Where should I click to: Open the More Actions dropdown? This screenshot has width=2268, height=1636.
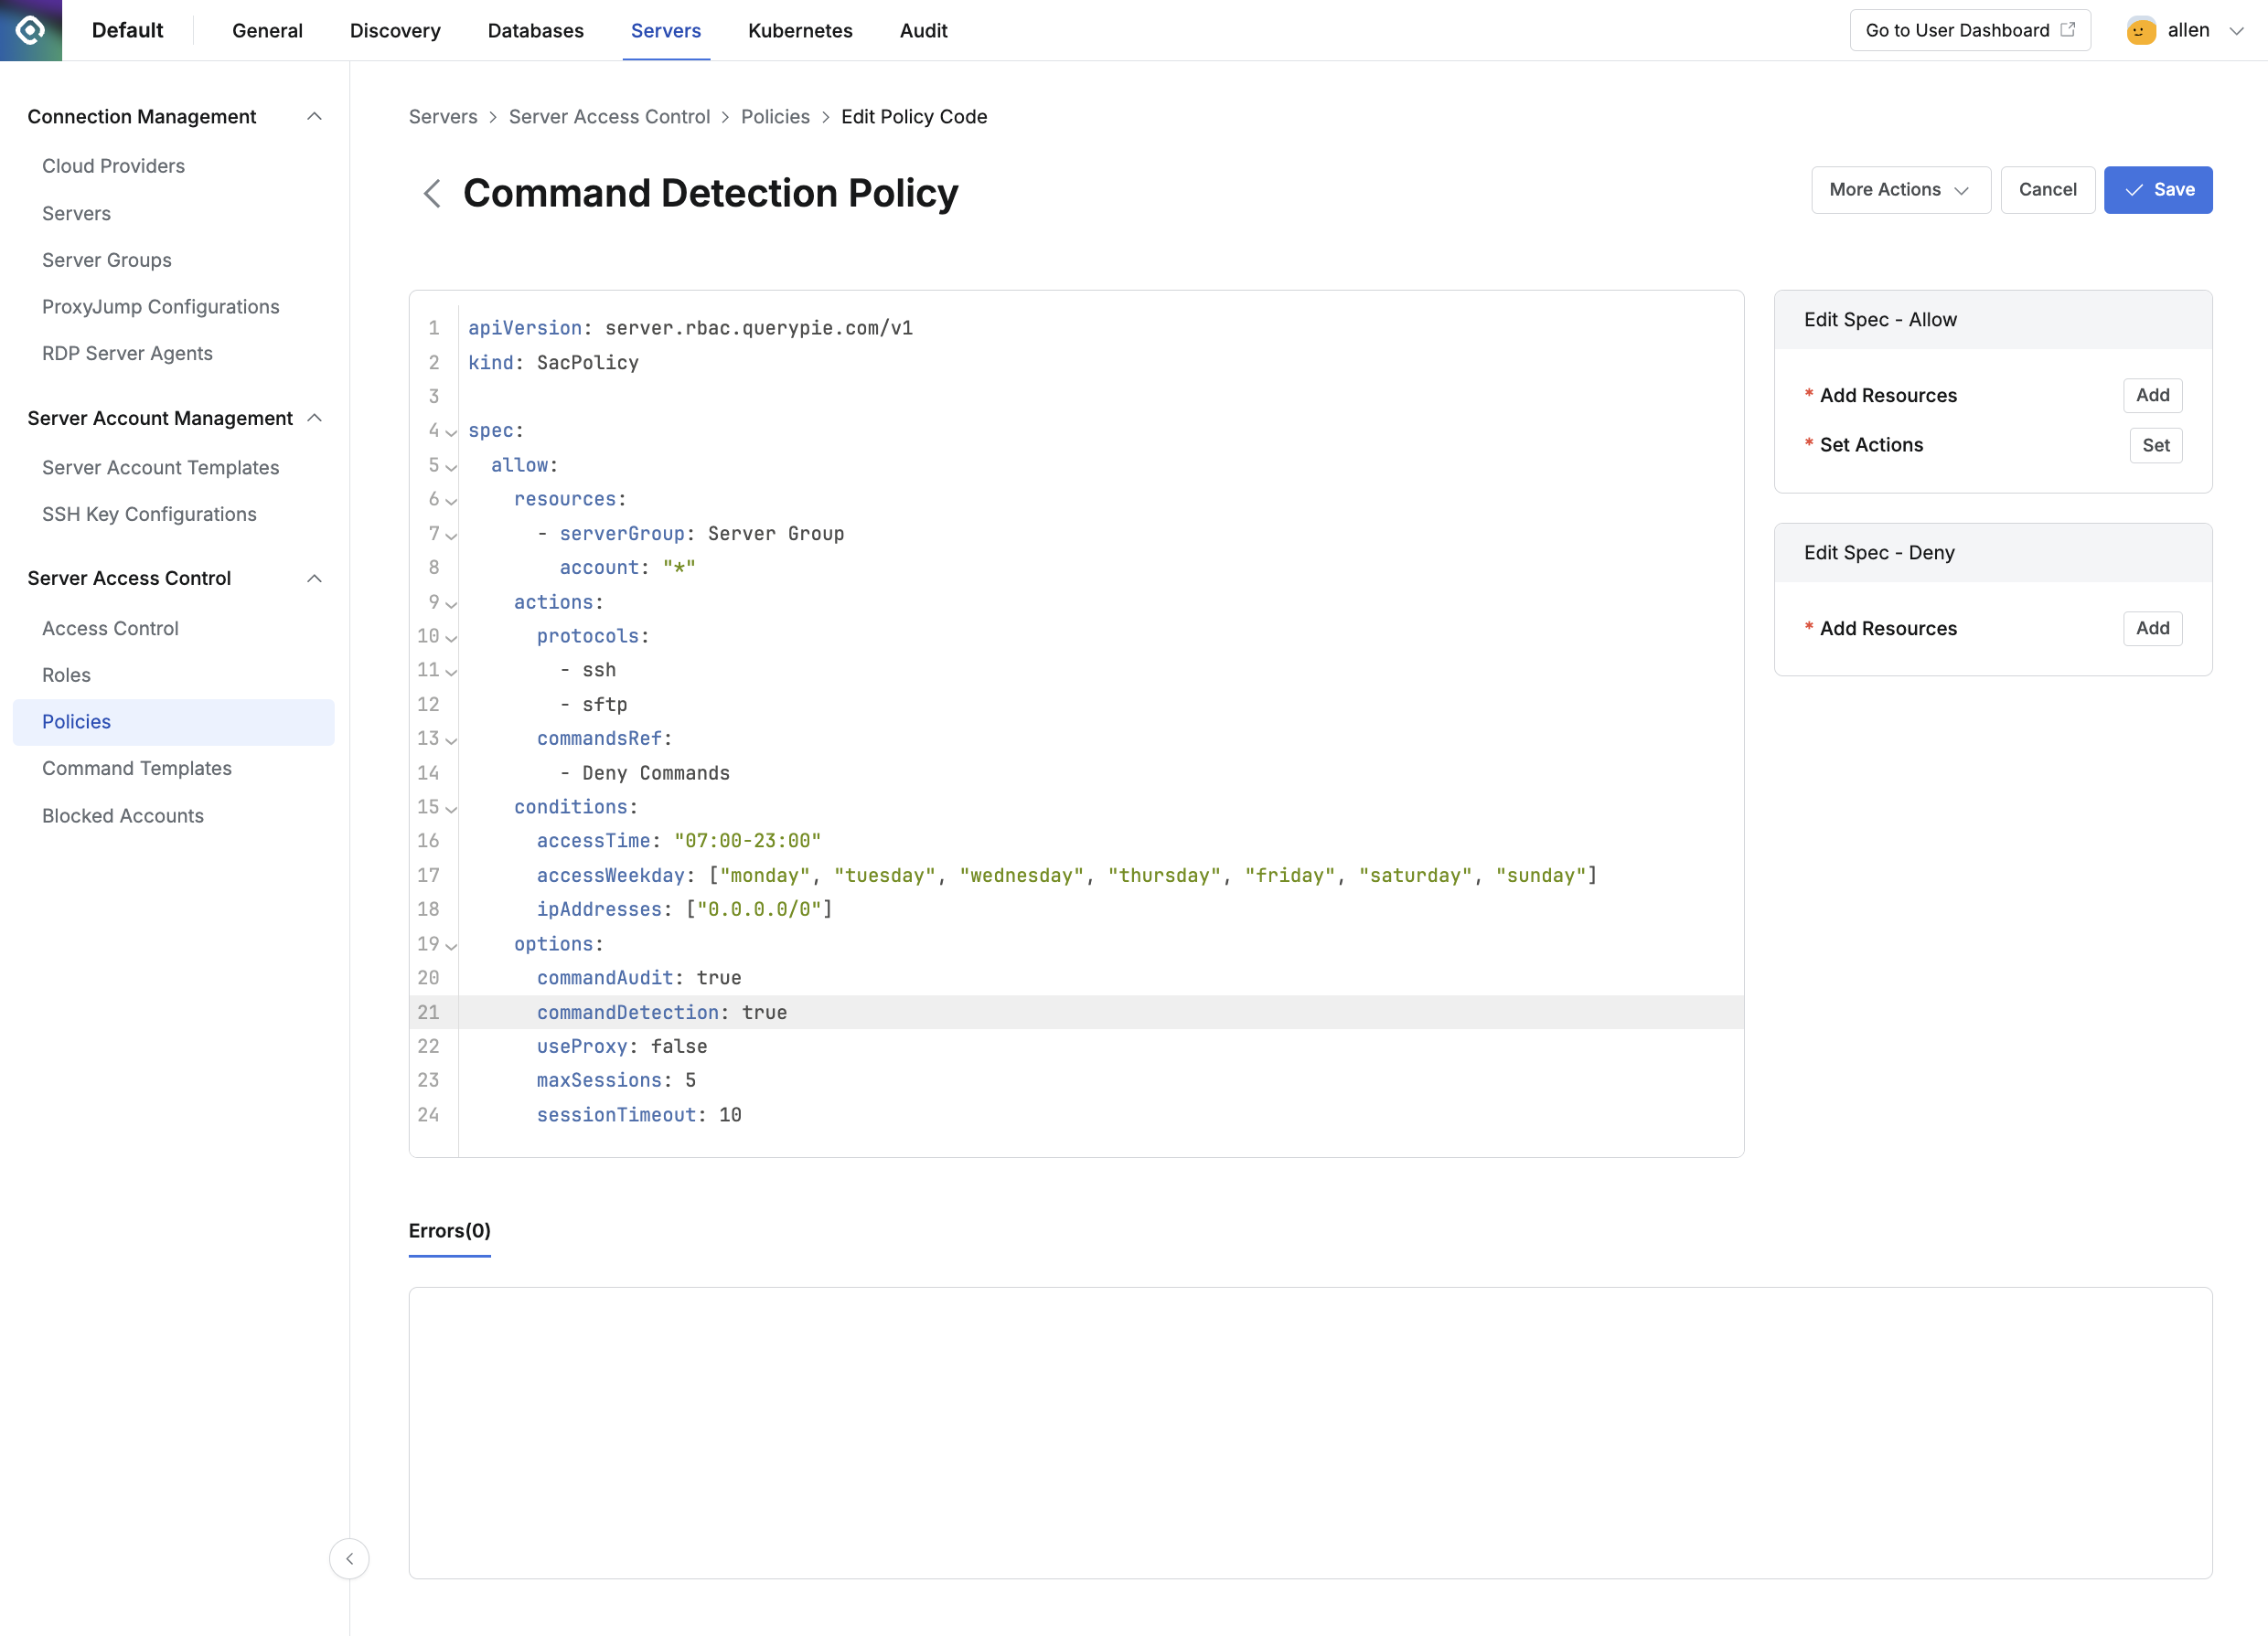click(x=1899, y=190)
